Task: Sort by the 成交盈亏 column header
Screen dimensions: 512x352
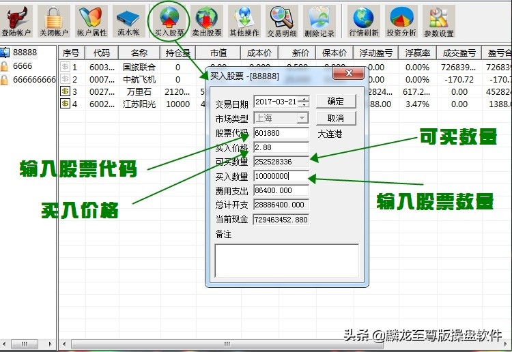Action: pos(459,53)
